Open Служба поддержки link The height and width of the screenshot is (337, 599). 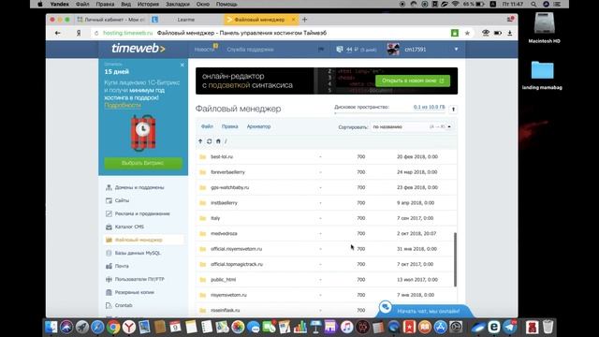coord(250,50)
